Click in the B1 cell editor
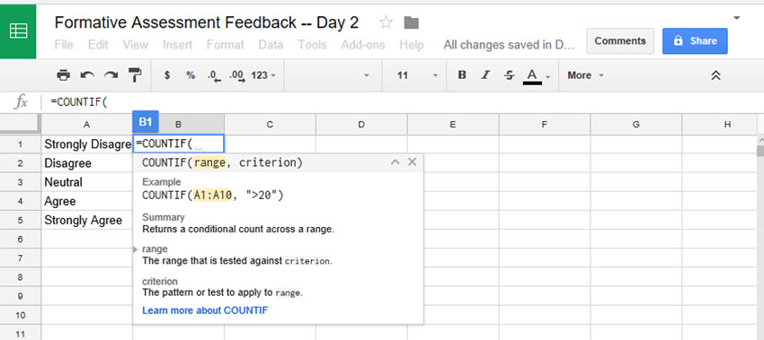Screen dimensions: 764x340 pyautogui.click(x=178, y=144)
